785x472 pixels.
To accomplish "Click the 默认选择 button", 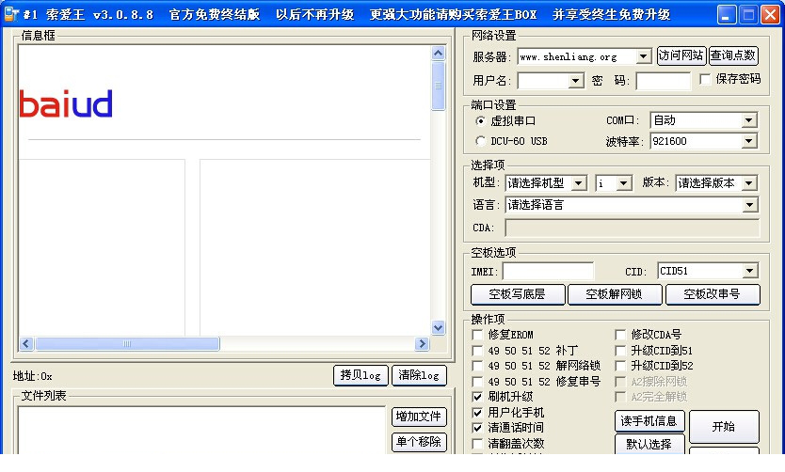I will 649,444.
